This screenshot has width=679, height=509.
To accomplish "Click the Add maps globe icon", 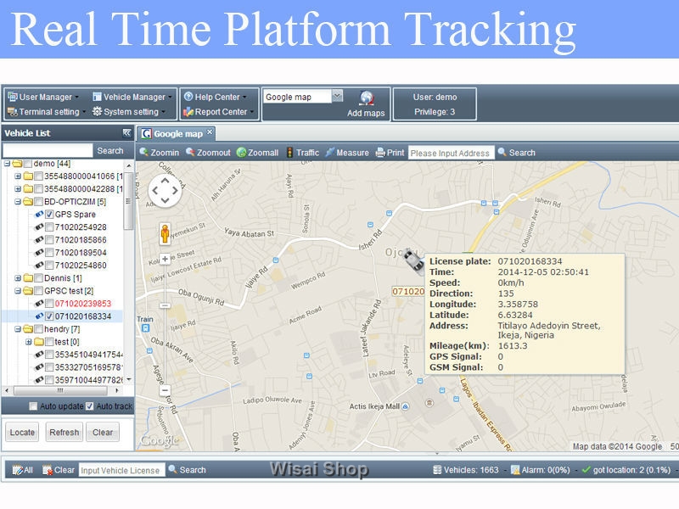I will coord(367,99).
